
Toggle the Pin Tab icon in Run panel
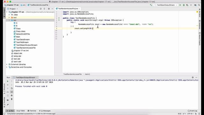tap(8, 105)
